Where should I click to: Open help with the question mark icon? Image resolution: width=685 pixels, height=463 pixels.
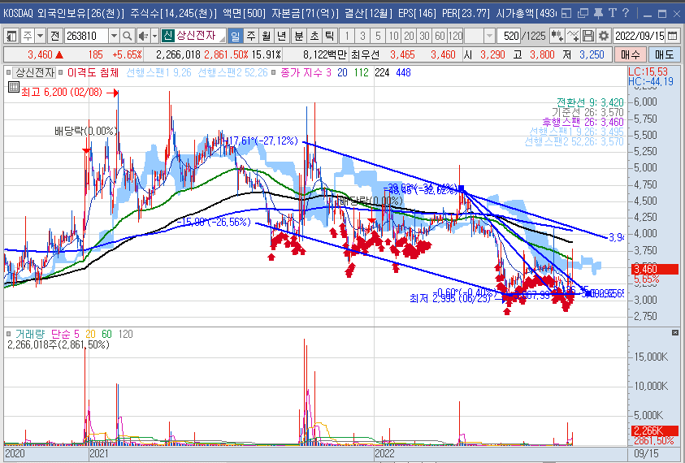click(626, 13)
